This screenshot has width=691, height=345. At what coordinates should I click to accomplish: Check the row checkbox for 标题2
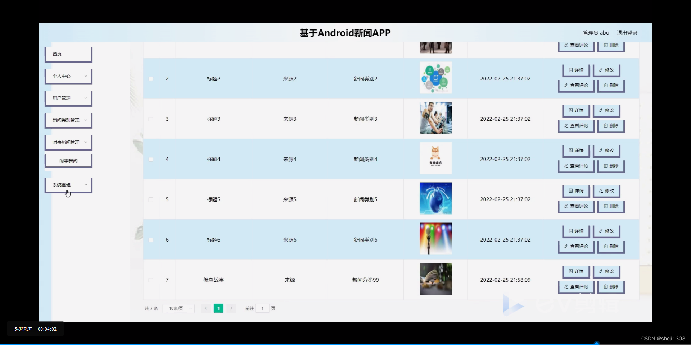[x=151, y=79]
